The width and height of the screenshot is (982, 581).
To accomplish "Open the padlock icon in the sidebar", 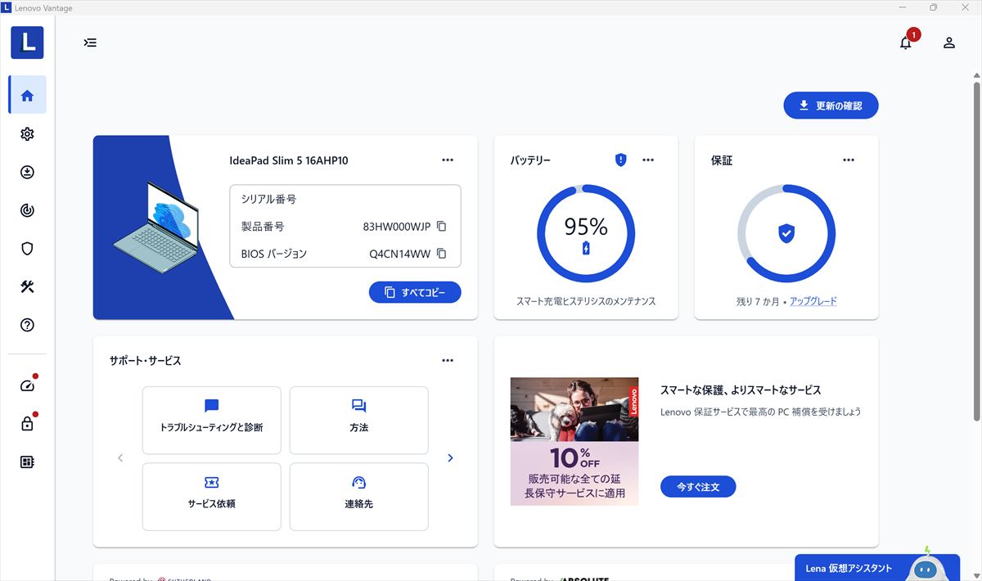I will pos(27,423).
